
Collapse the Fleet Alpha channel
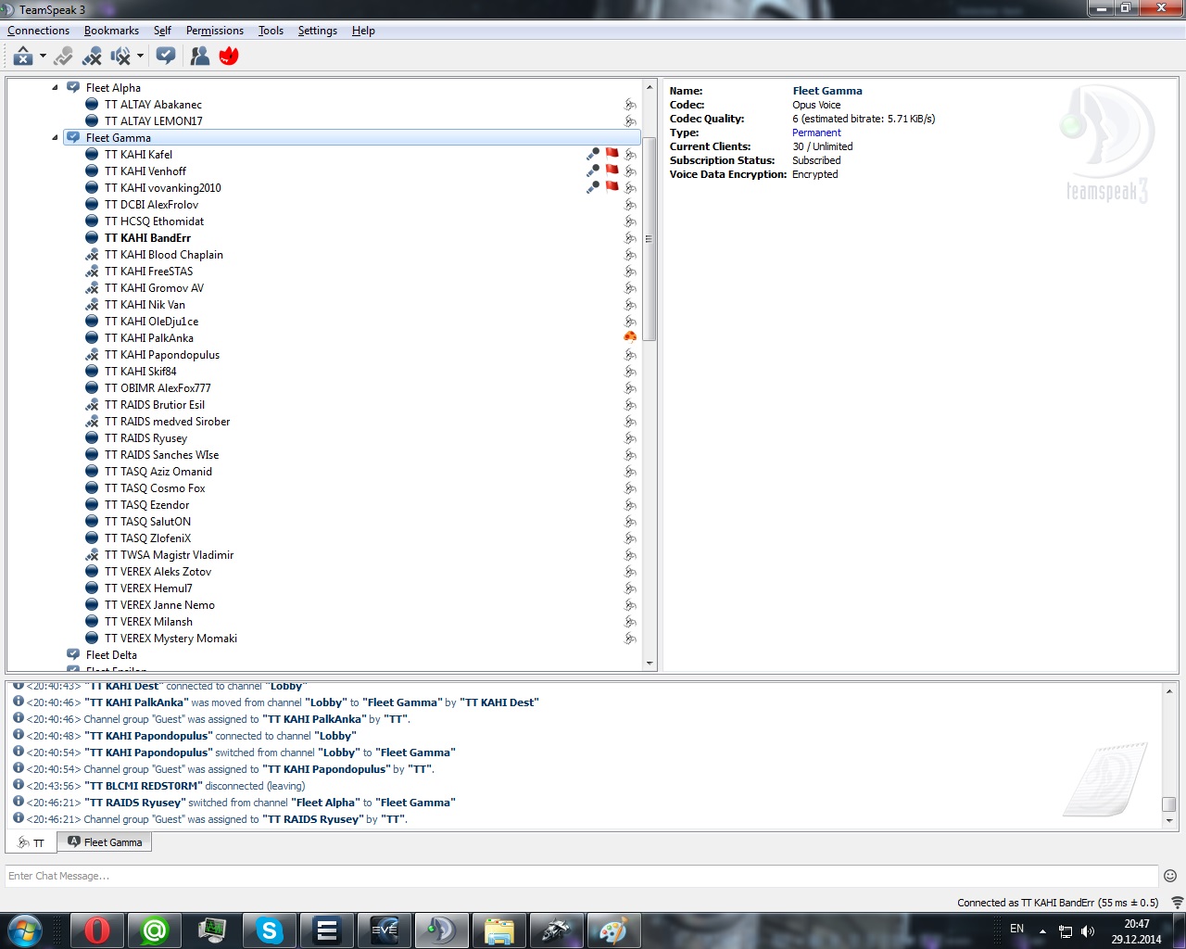tap(55, 88)
